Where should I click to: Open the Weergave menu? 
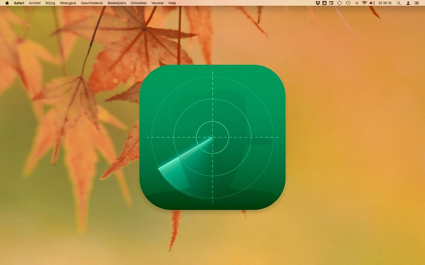(x=68, y=3)
